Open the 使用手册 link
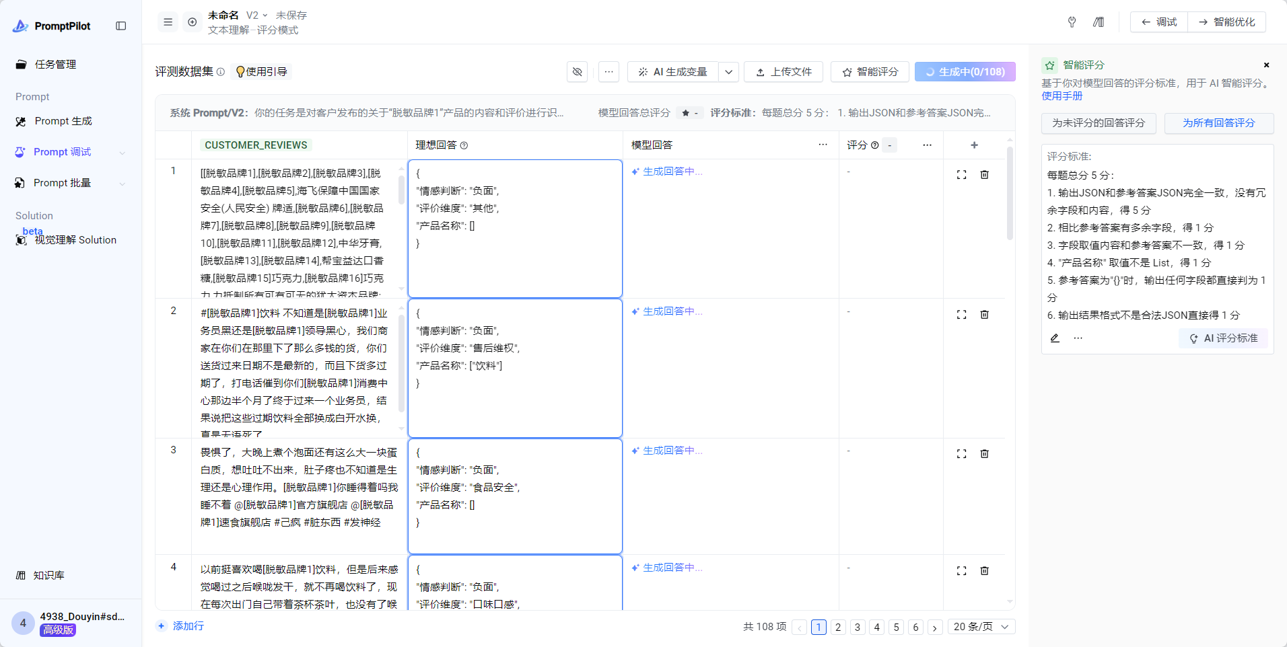 (x=1062, y=96)
